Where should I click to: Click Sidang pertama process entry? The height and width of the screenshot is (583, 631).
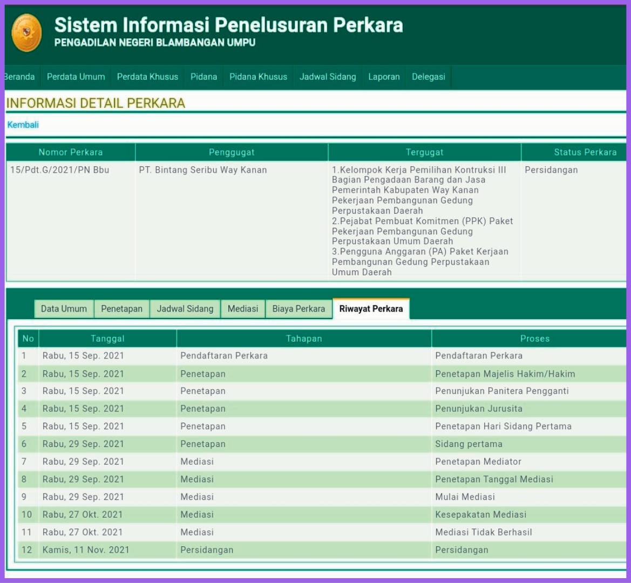[469, 444]
